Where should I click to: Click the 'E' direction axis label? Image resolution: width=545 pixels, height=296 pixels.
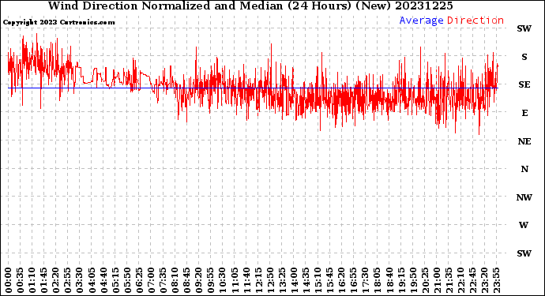[524, 113]
